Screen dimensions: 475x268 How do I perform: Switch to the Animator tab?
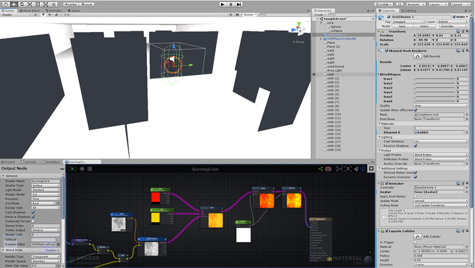point(54,11)
